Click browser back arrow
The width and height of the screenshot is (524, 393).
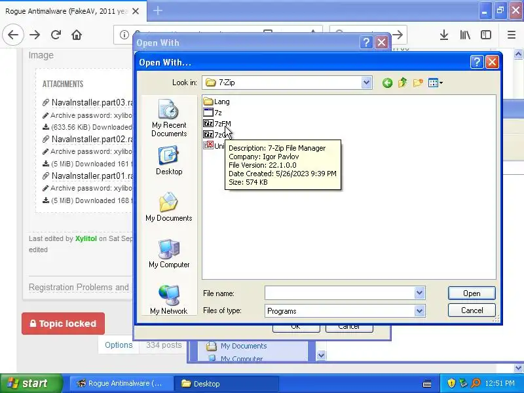(x=13, y=35)
